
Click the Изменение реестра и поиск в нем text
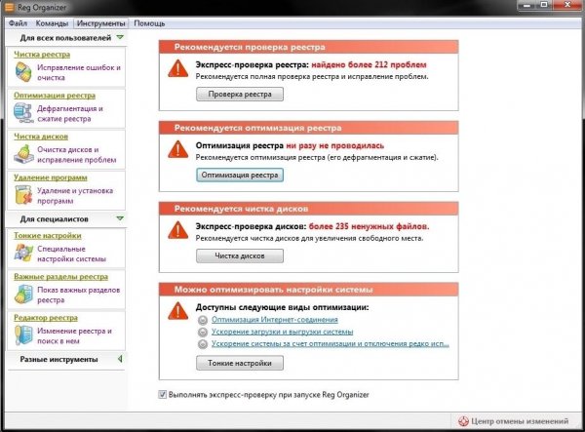pyautogui.click(x=74, y=335)
